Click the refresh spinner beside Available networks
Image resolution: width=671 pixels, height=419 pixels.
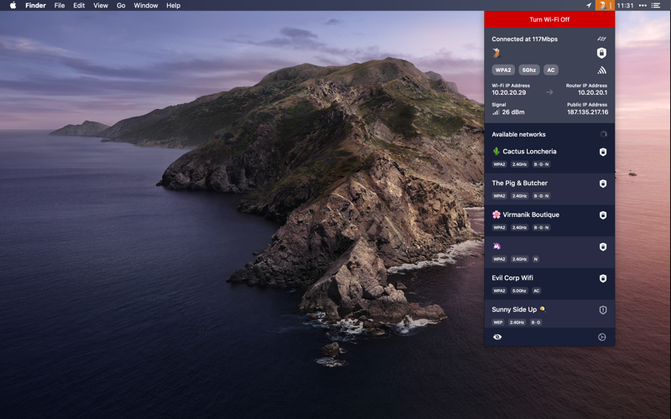point(603,134)
